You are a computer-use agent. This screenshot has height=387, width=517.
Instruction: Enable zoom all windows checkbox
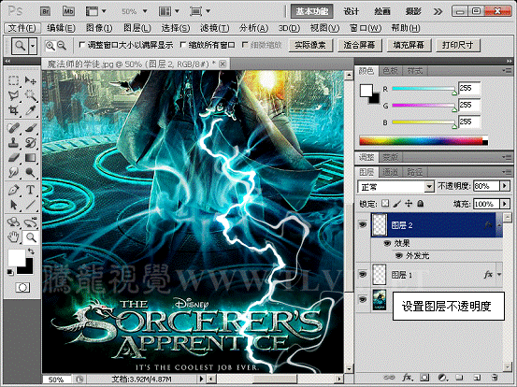point(183,45)
